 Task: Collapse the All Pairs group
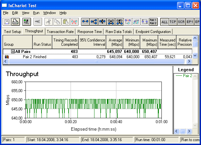coord(13,52)
